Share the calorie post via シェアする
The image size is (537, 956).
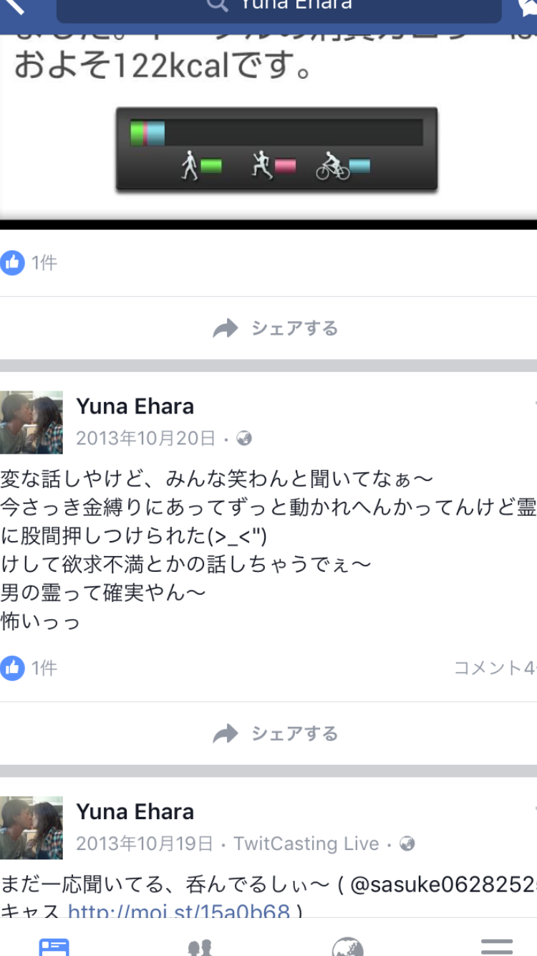click(276, 328)
